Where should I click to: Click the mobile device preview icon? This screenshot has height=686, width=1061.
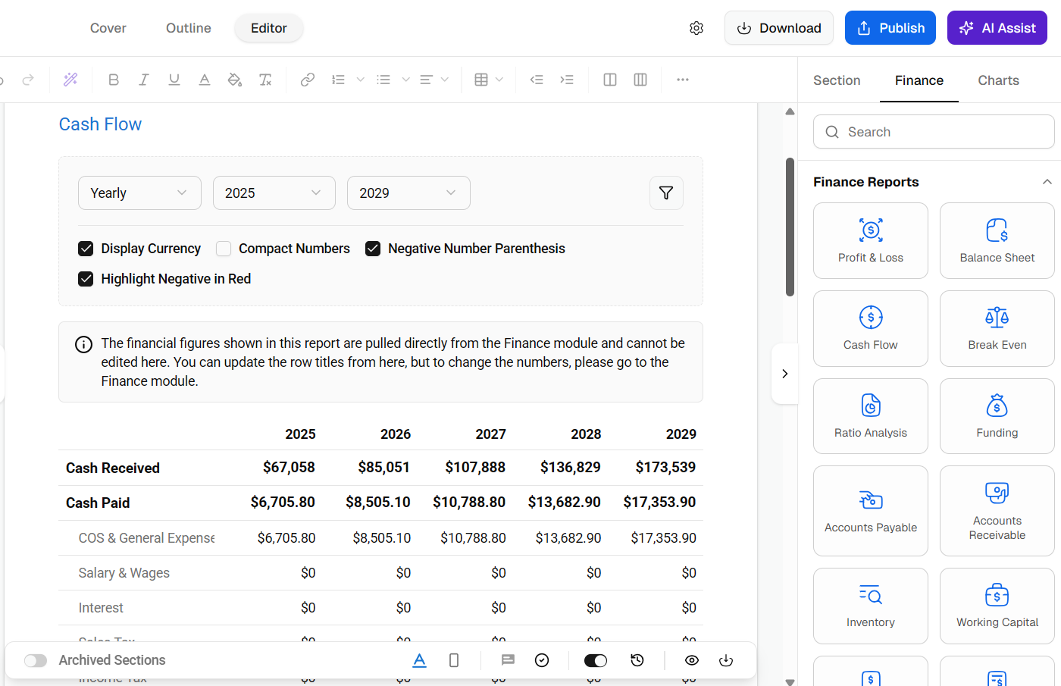(454, 660)
